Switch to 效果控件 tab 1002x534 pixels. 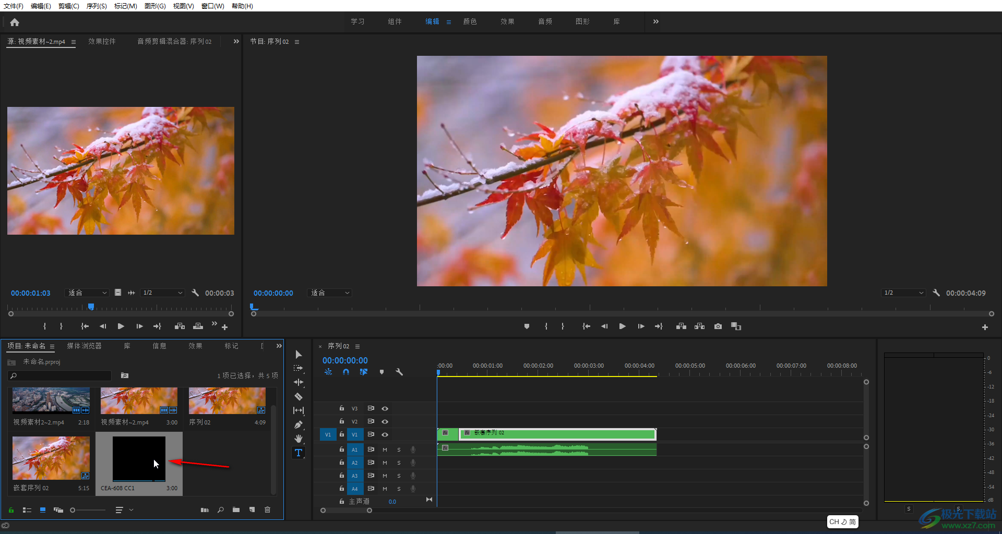coord(102,41)
